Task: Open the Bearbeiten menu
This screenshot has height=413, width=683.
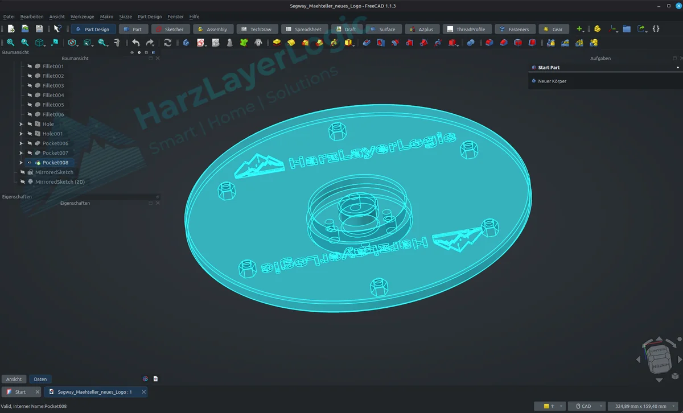Action: click(x=32, y=17)
